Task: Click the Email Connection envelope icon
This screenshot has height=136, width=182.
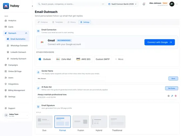Action: tap(38, 31)
